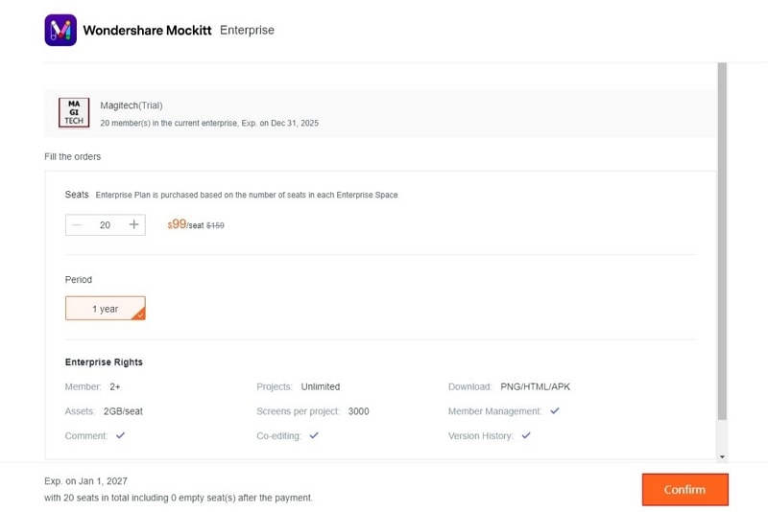This screenshot has height=512, width=768.
Task: Click the struck-through $159 price
Action: tap(215, 225)
